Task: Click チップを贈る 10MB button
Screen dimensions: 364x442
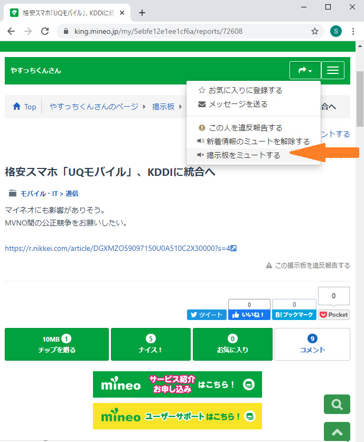Action: 57,344
